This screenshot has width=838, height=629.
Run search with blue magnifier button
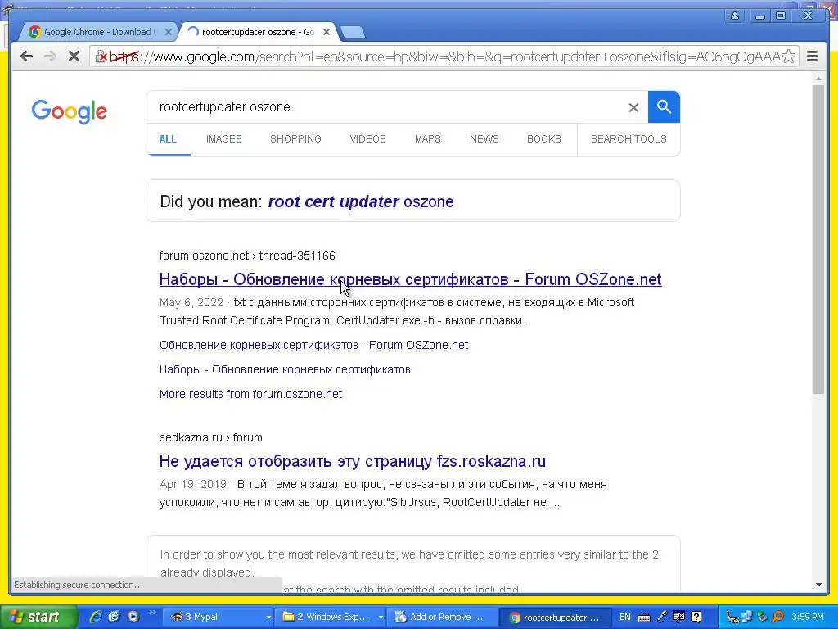664,107
